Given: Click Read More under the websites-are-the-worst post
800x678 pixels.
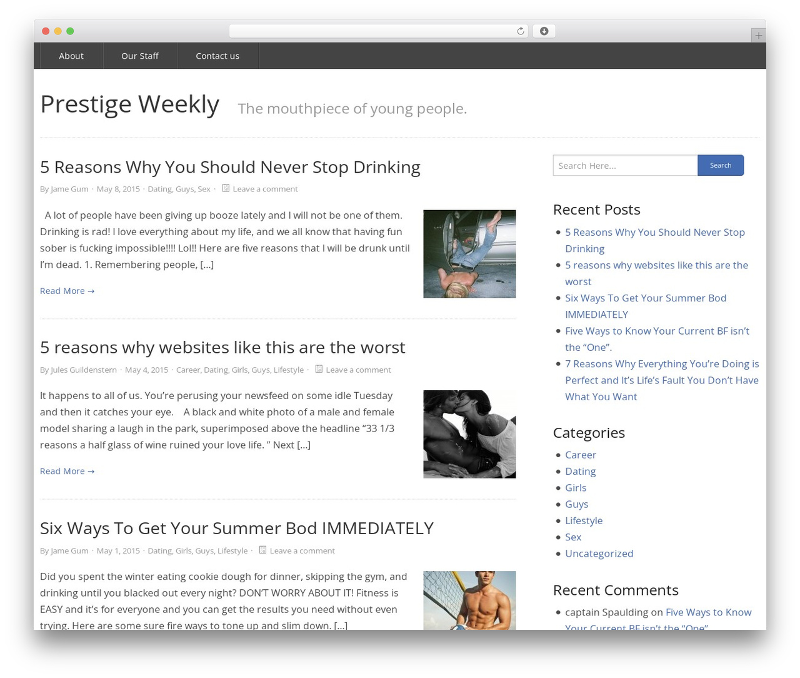Looking at the screenshot, I should [x=67, y=471].
